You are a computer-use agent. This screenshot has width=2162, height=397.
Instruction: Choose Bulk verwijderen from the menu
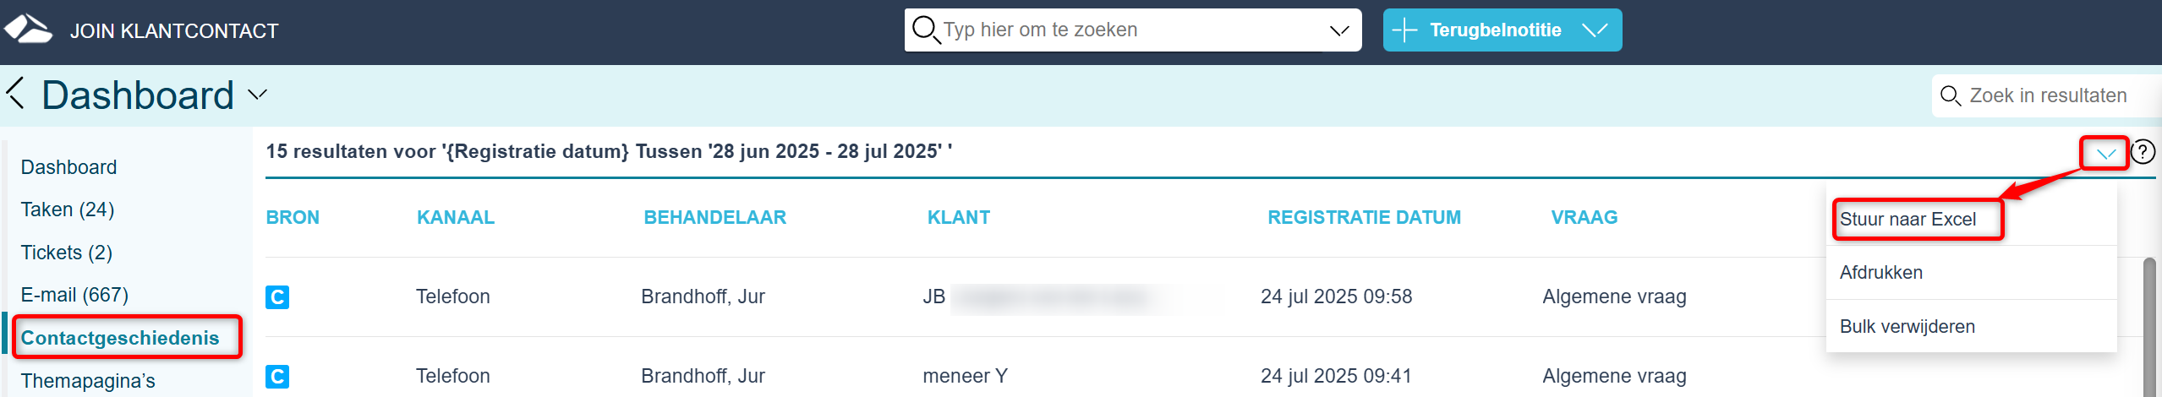click(x=1907, y=327)
